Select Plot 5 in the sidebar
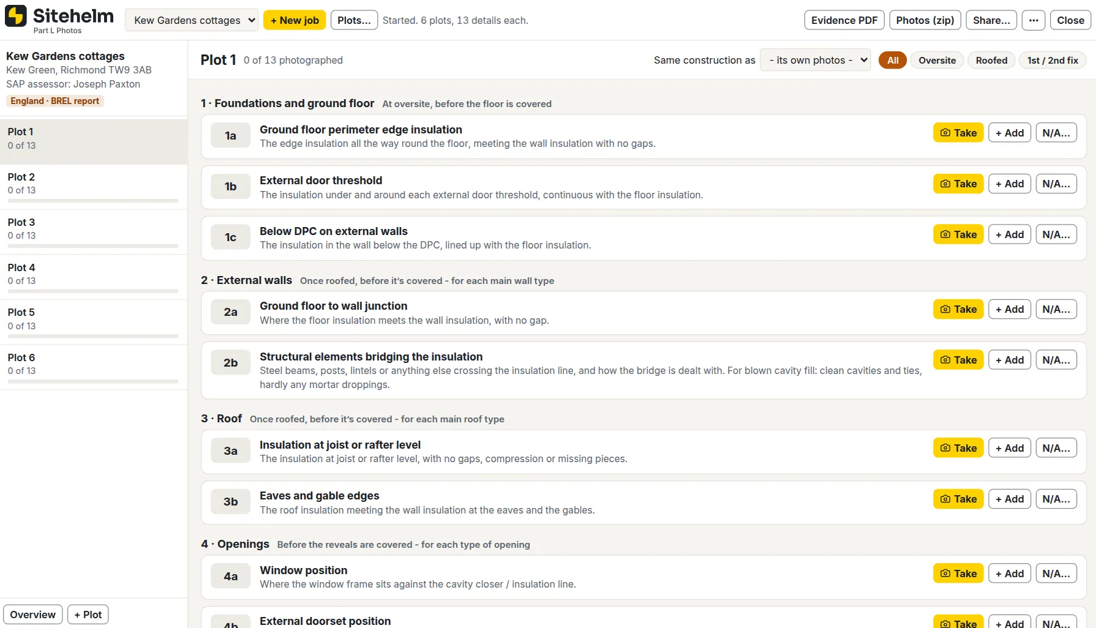This screenshot has width=1096, height=628. pos(94,322)
